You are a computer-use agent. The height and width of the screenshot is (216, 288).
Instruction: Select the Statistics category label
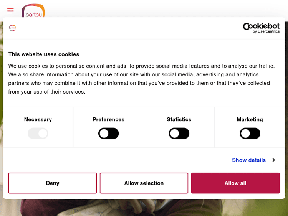coord(179,119)
